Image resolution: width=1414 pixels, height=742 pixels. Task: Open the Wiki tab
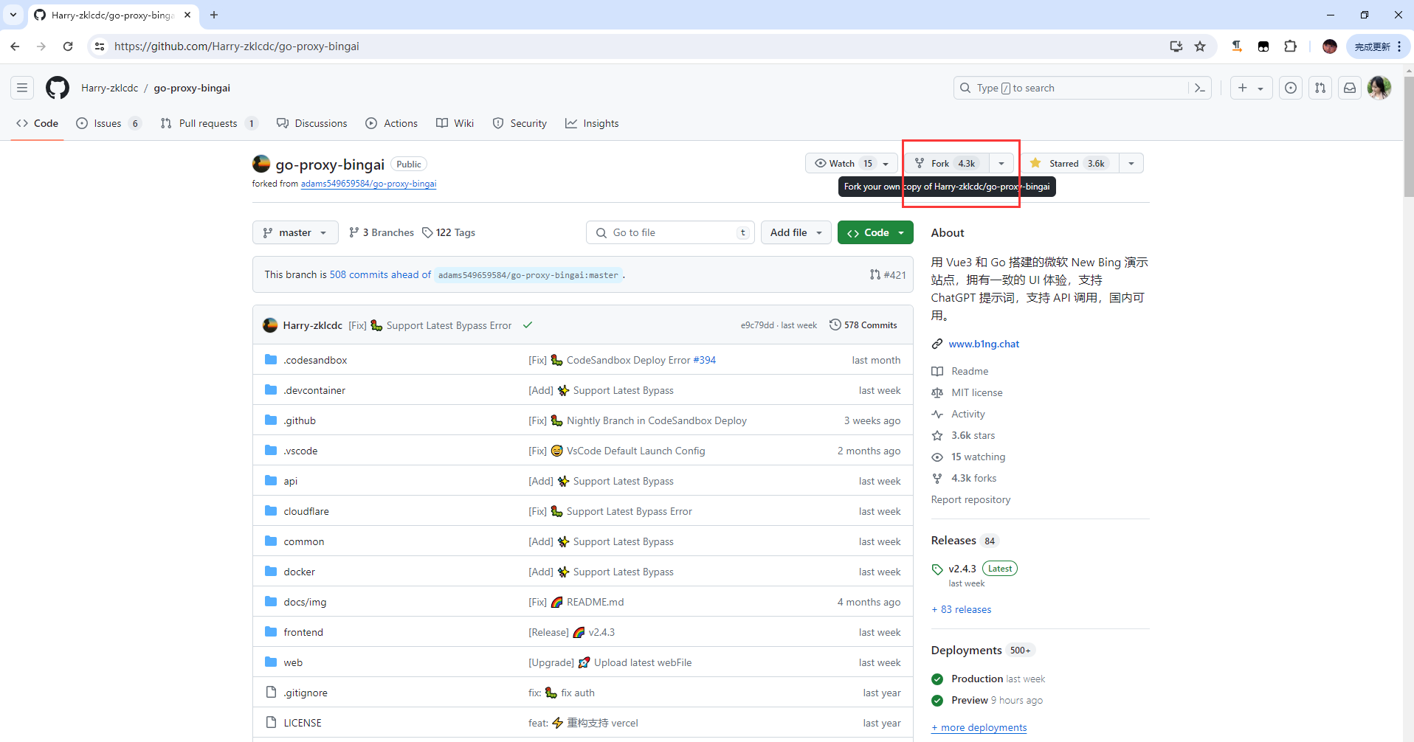tap(455, 123)
